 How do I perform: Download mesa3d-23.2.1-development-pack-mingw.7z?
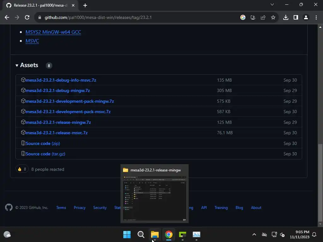tap(70, 101)
